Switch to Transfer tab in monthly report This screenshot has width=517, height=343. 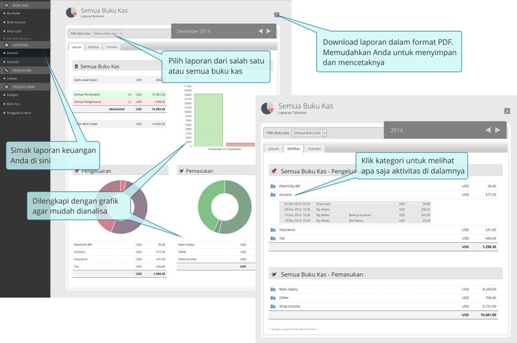111,47
